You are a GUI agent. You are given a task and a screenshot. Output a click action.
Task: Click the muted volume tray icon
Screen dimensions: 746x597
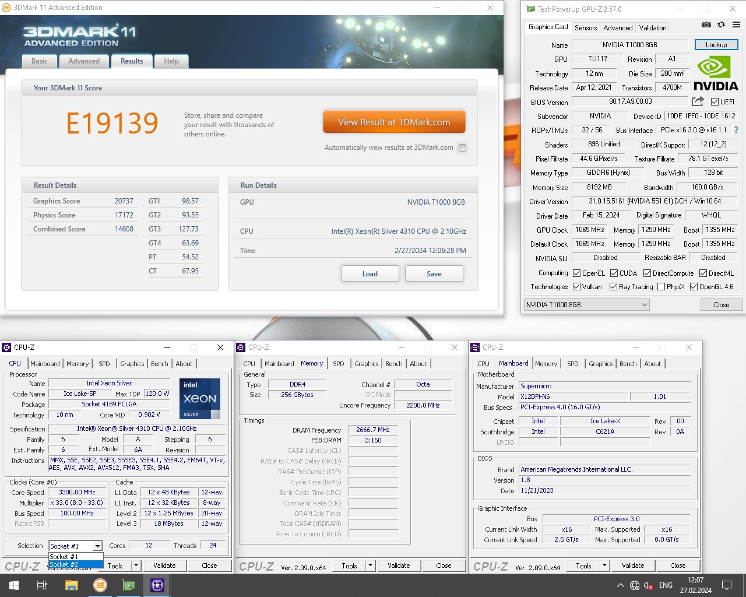point(648,585)
